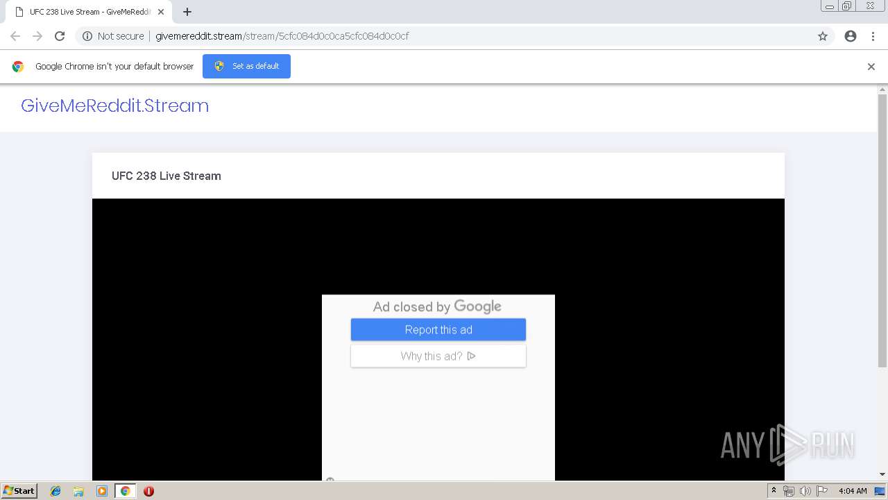Viewport: 888px width, 500px height.
Task: Click the Show desktop button
Action: [880, 491]
